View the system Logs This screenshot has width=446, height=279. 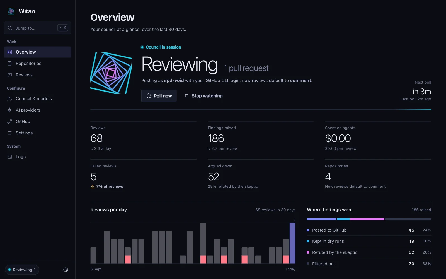pos(38,157)
